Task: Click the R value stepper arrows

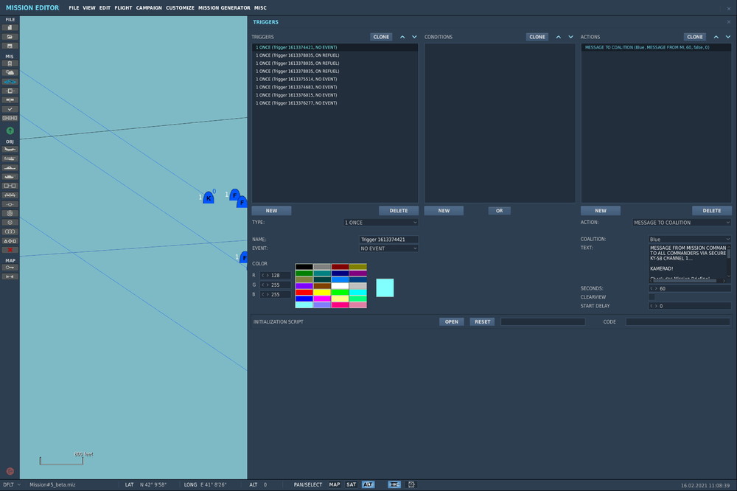Action: 265,276
